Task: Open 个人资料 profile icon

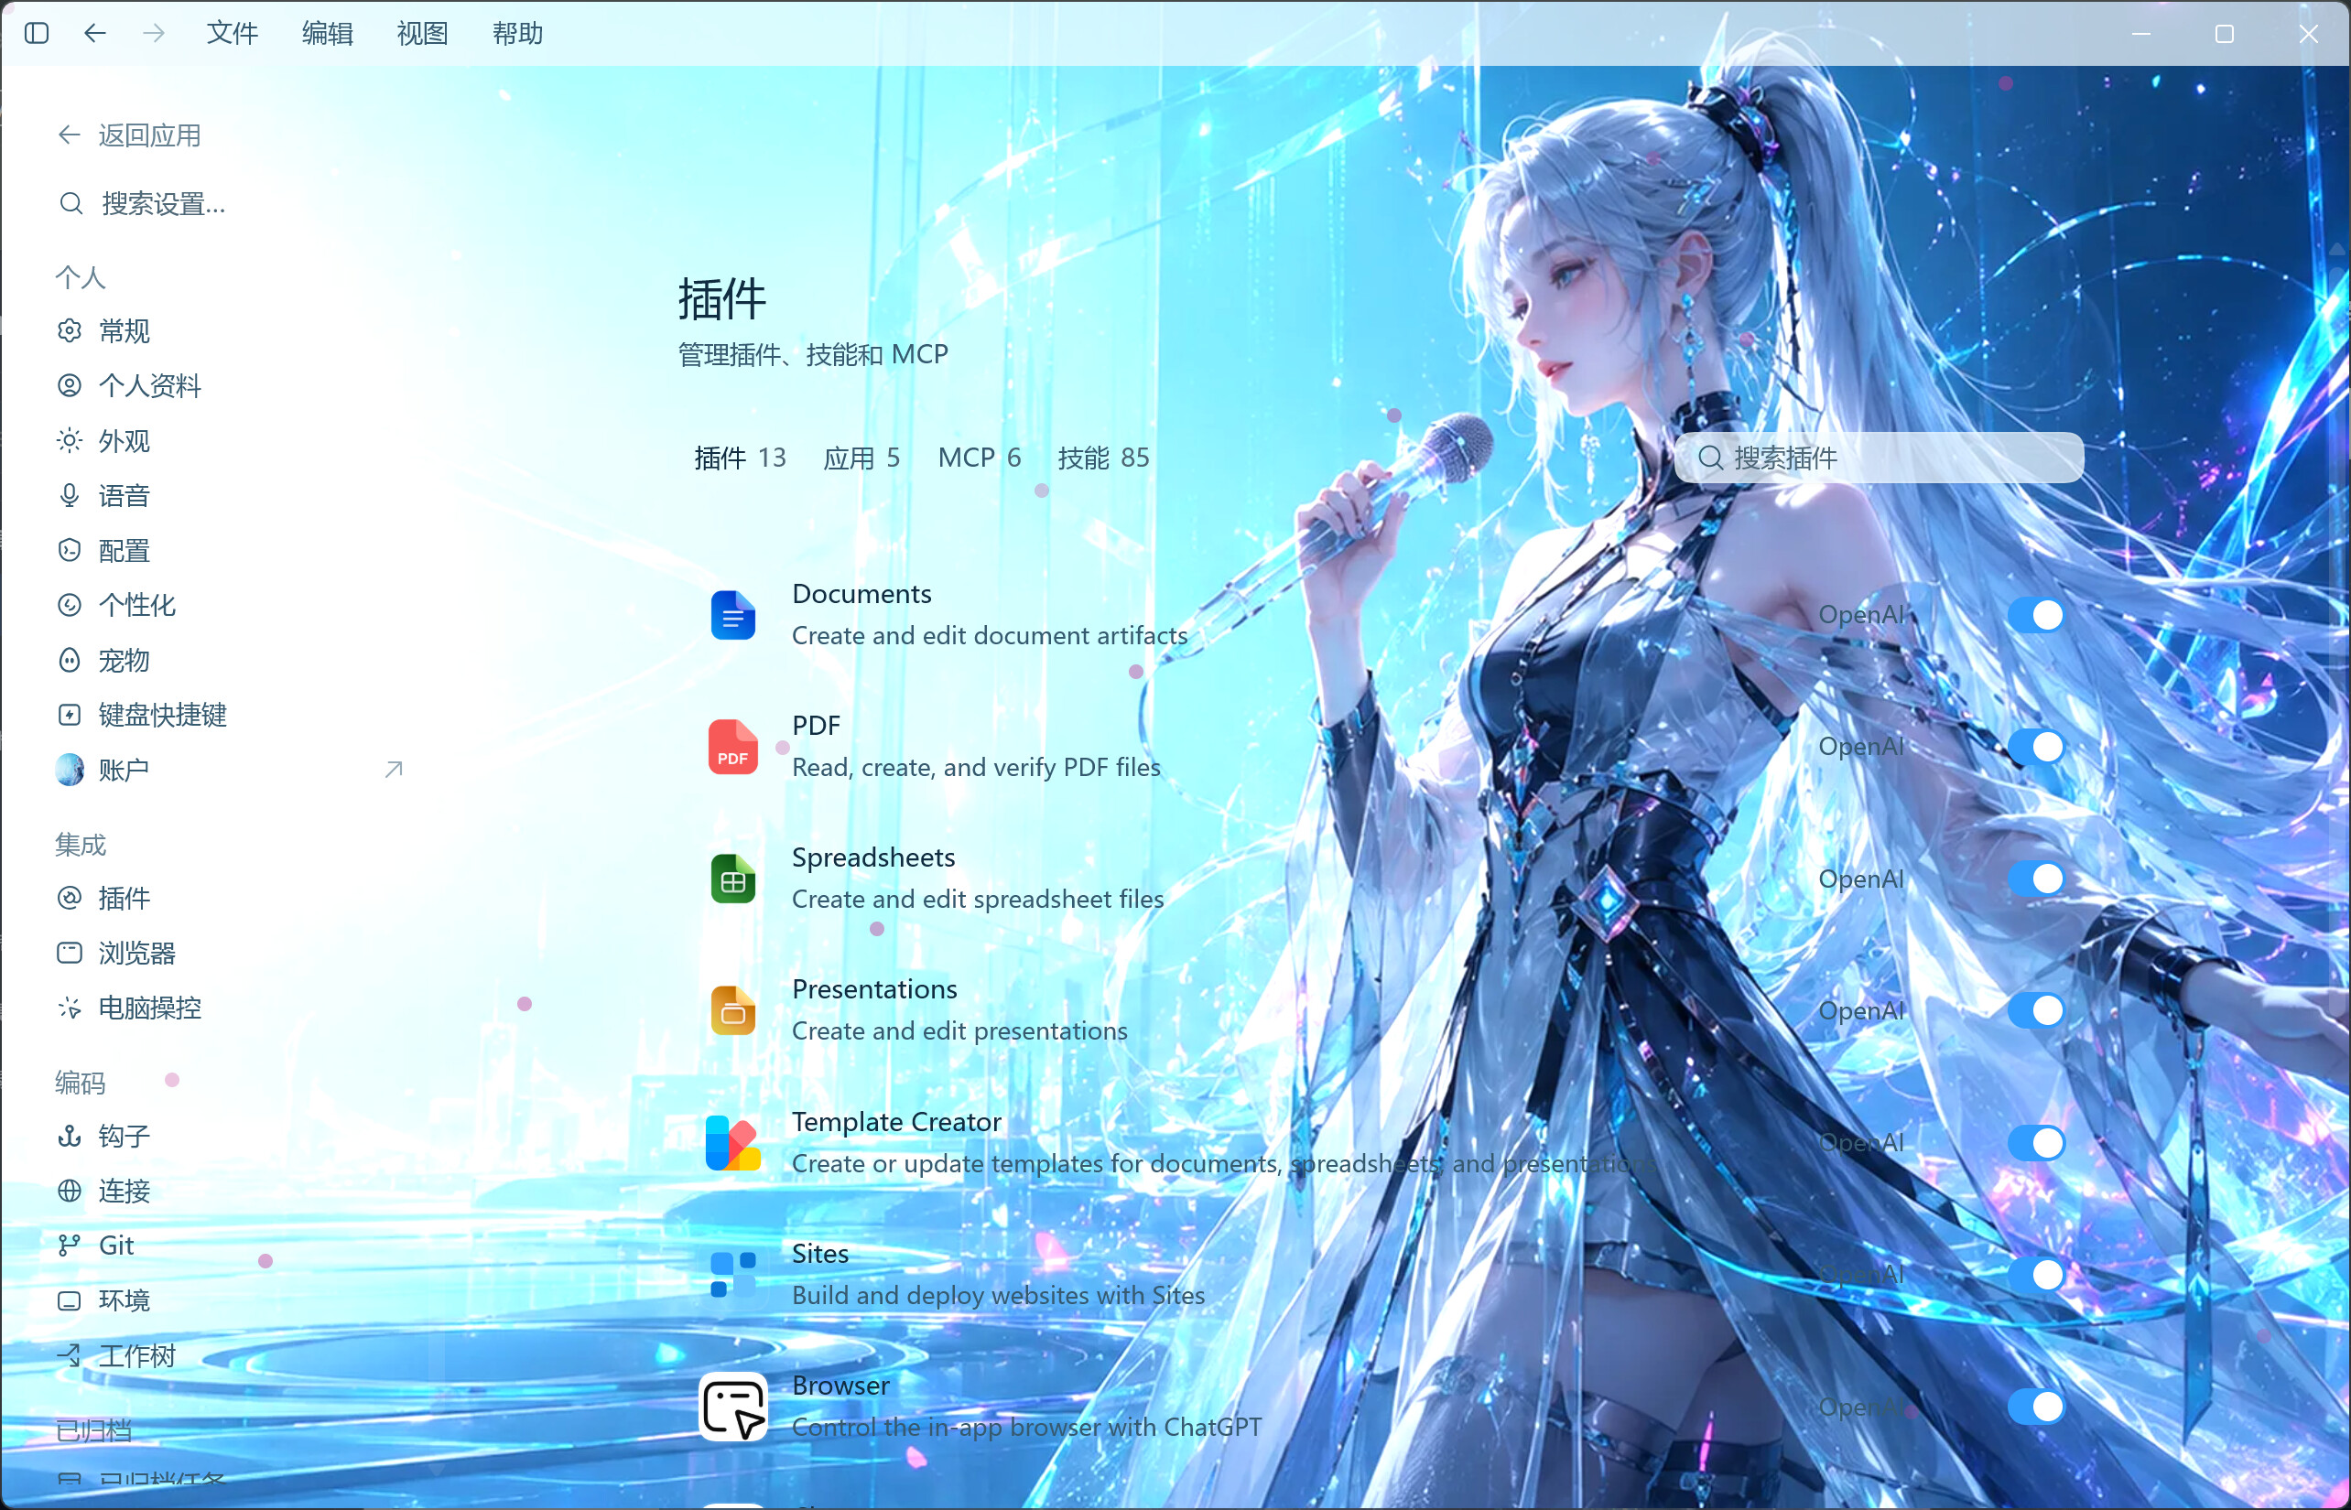Action: 69,386
